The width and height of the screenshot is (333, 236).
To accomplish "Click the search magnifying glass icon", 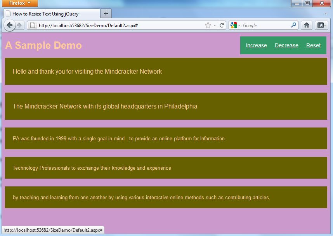I will pyautogui.click(x=293, y=25).
